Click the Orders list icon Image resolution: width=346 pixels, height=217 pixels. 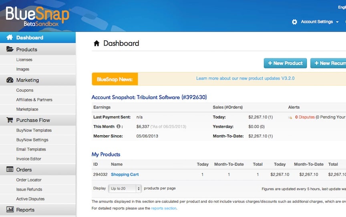[x=10, y=169]
